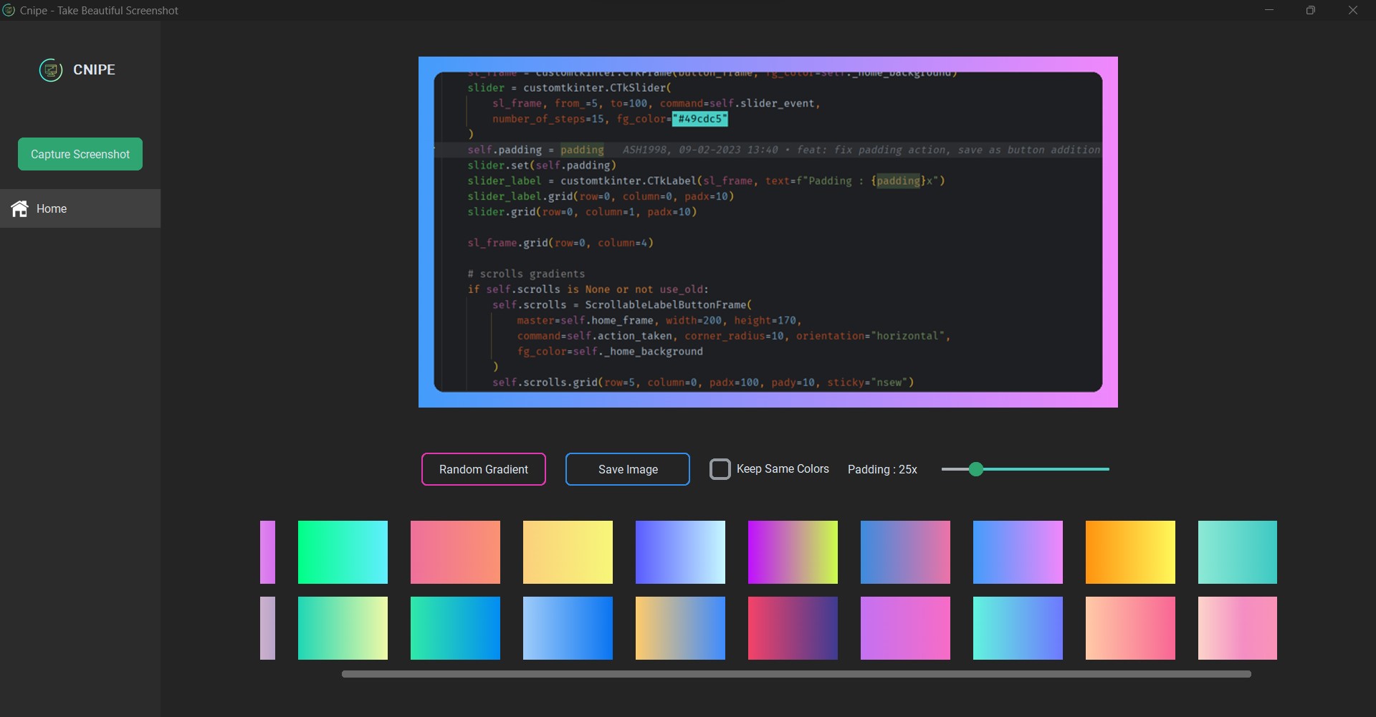Select the green-to-cyan gradient swatch

(x=343, y=552)
